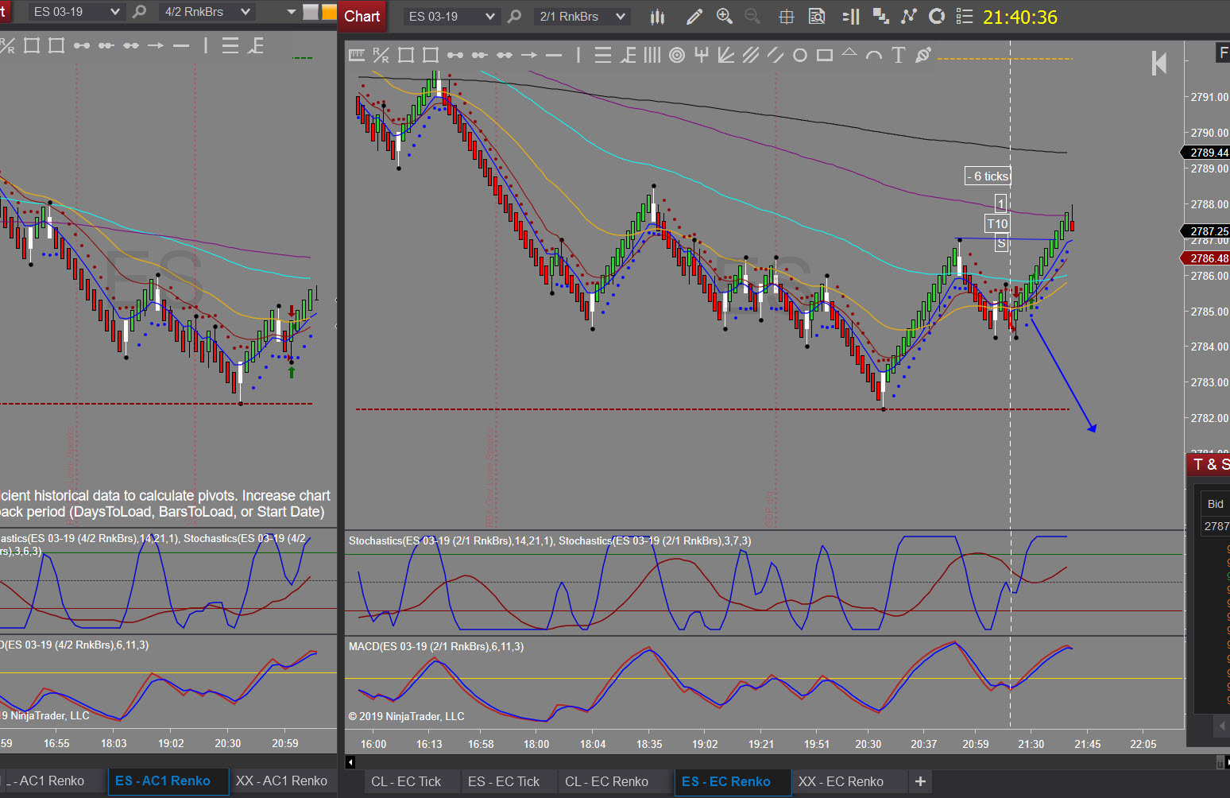Click instrument search magnifier in right chart
This screenshot has width=1230, height=798.
click(515, 16)
